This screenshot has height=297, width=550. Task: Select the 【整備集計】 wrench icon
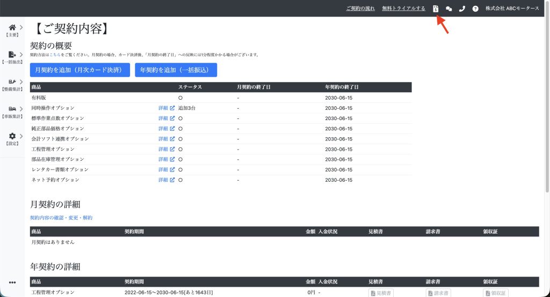[x=12, y=81]
